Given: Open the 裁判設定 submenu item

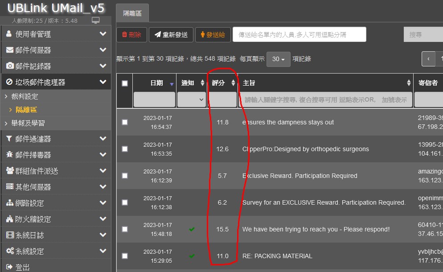Looking at the screenshot, I should pyautogui.click(x=25, y=96).
